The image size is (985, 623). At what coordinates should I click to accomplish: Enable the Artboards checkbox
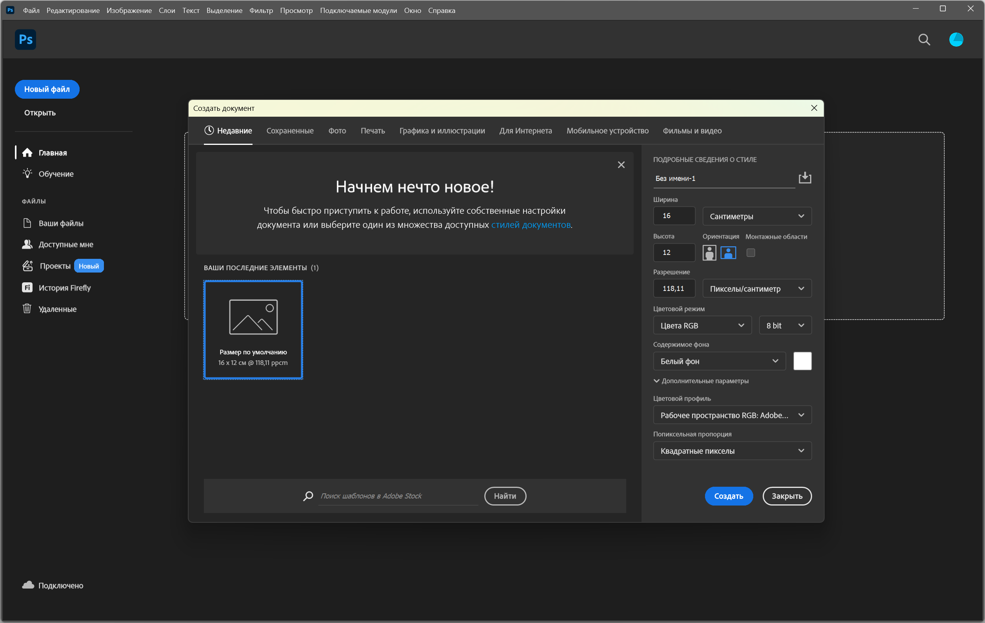coord(751,253)
